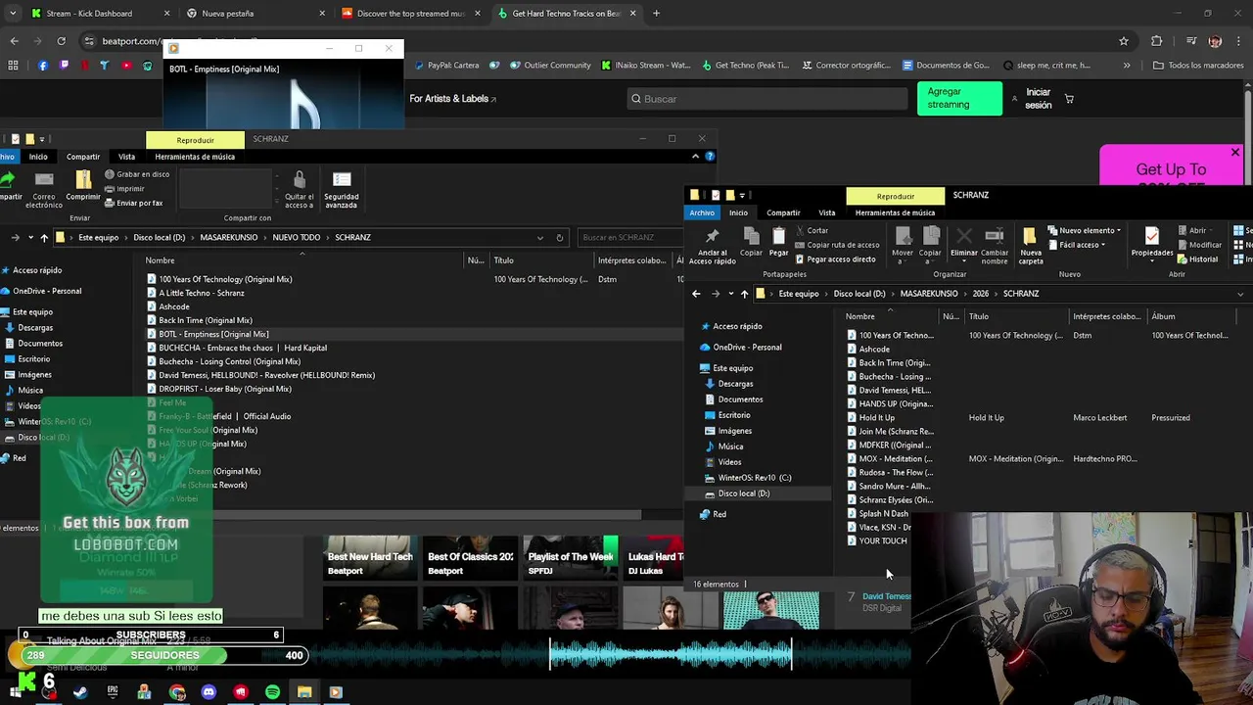The width and height of the screenshot is (1253, 705).
Task: Select Reproducir tab in right Explorer
Action: (895, 196)
